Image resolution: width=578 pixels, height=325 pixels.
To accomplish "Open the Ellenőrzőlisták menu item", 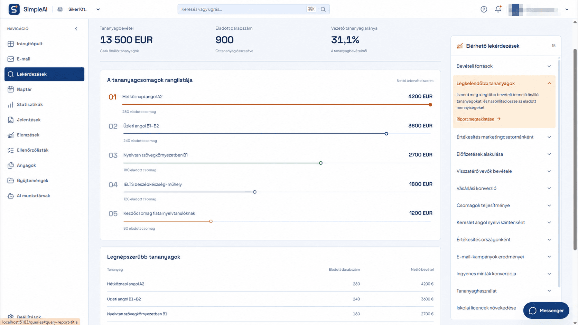I will 44,150.
